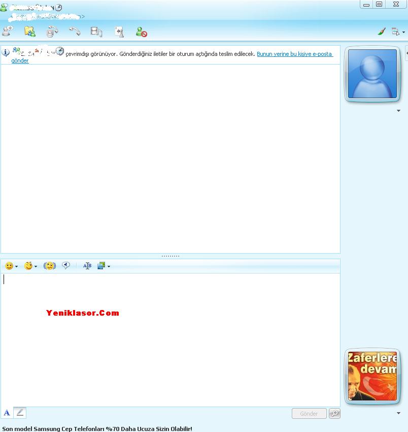Viewport: 408px width, 432px height.
Task: Open the share files folder icon
Action: click(30, 32)
